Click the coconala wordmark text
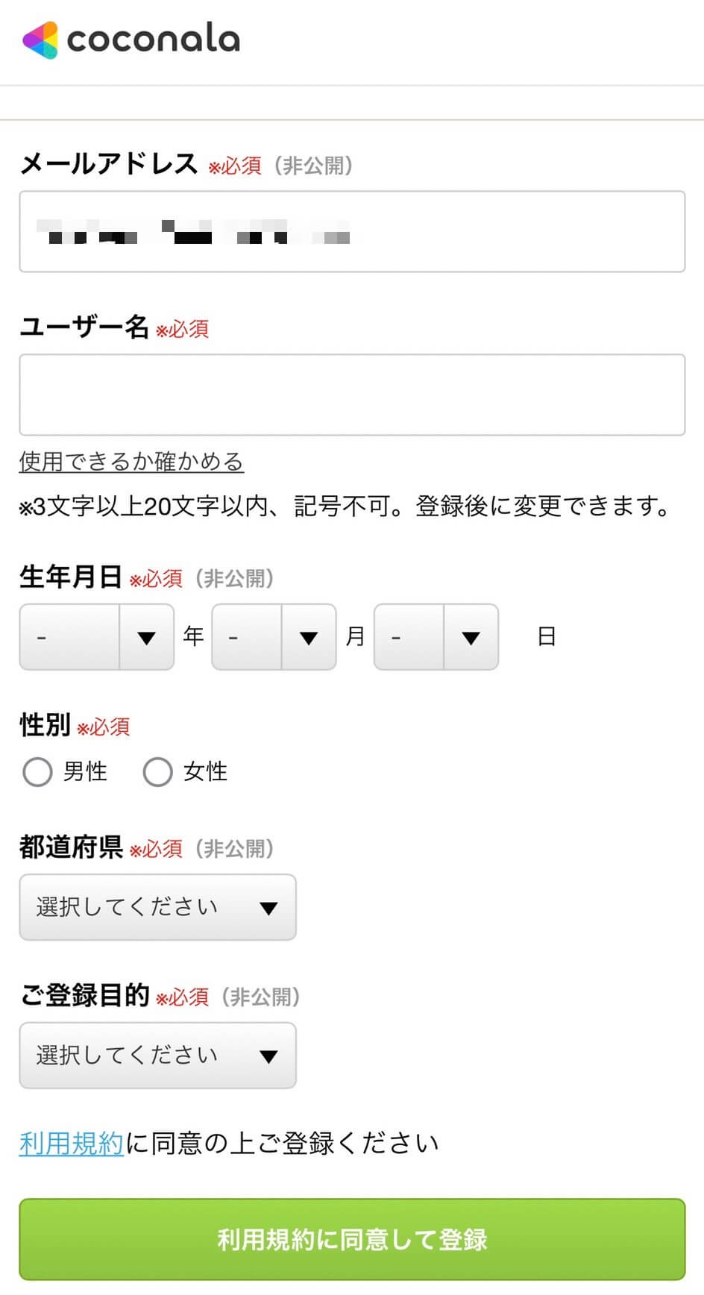 click(x=154, y=39)
